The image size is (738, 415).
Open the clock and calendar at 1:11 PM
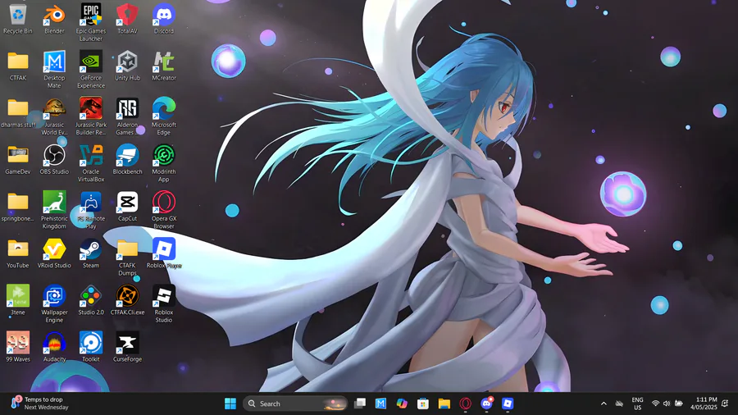click(704, 404)
